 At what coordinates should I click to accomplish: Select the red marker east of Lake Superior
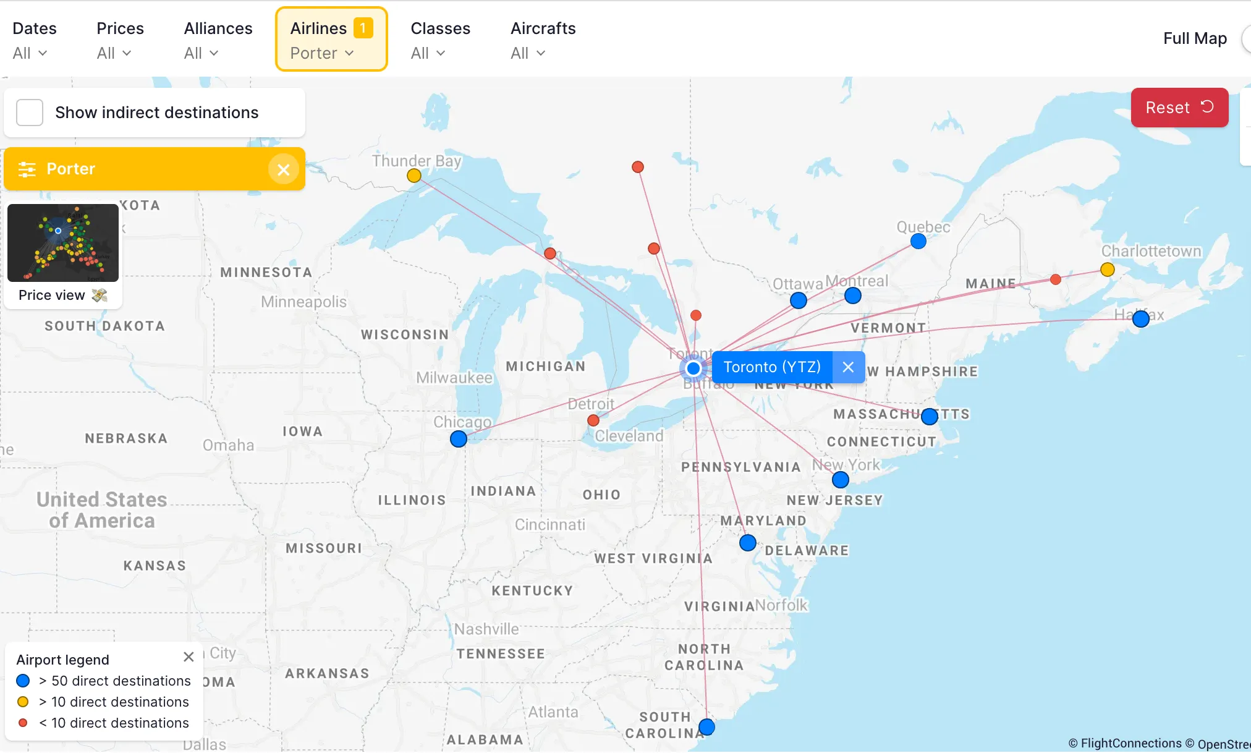tap(550, 253)
